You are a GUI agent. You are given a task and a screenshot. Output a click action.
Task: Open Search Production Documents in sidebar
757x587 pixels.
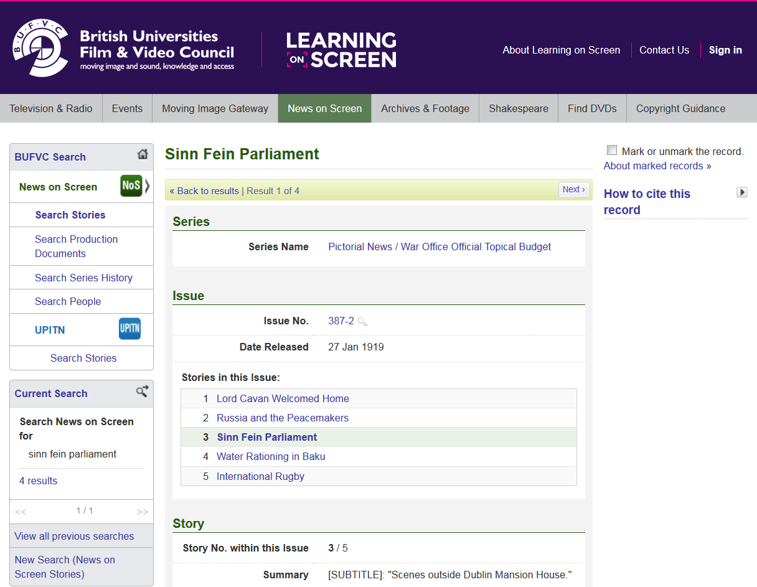pyautogui.click(x=77, y=247)
